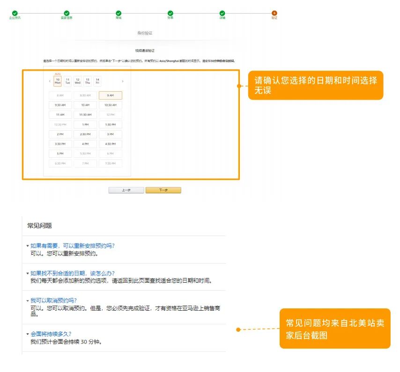Click the orange 验证 step icon
This screenshot has width=400, height=372.
tap(274, 14)
